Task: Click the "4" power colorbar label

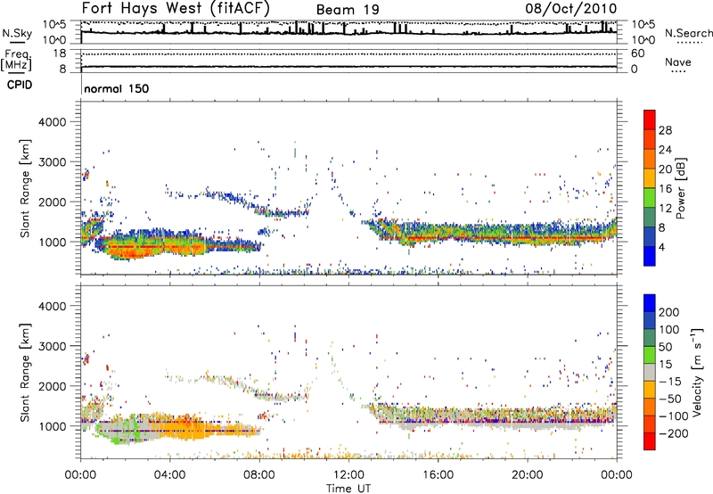Action: click(661, 248)
